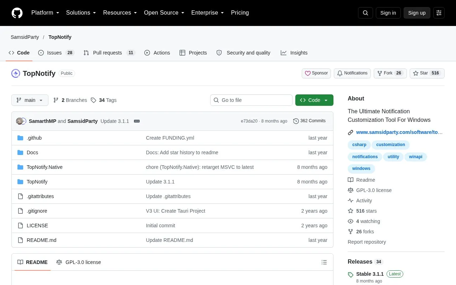
Task: Open the .gitattributes file
Action: coord(40,196)
